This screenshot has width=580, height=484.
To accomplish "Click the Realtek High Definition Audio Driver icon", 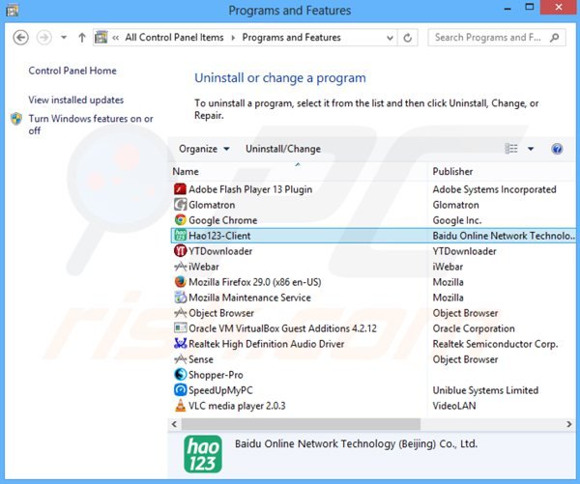I will pos(180,344).
